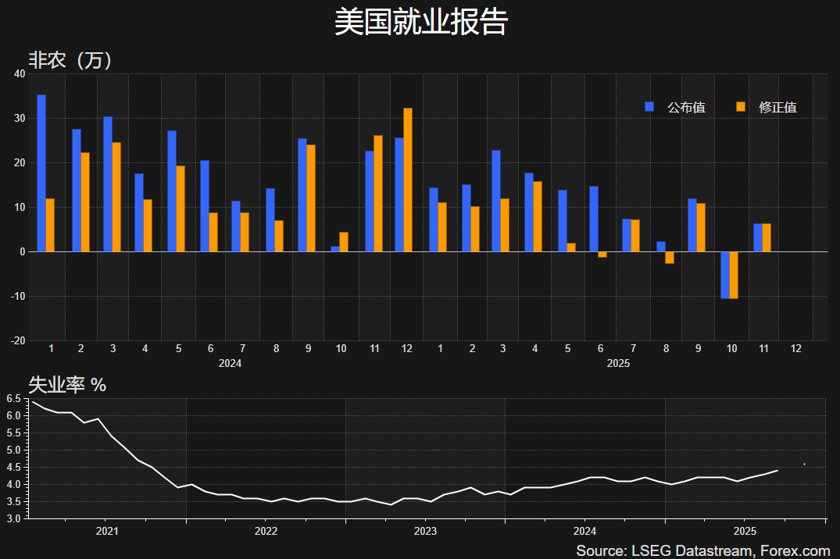This screenshot has width=840, height=559.
Task: Select the 2021 label on the unemployment axis
Action: [x=106, y=531]
